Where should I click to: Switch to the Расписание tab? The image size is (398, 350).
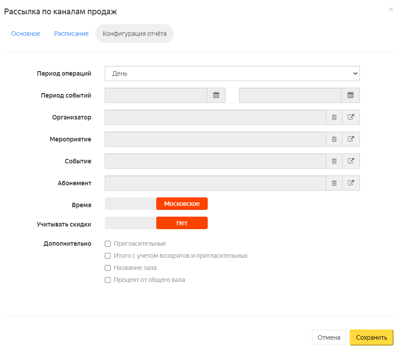tap(71, 34)
